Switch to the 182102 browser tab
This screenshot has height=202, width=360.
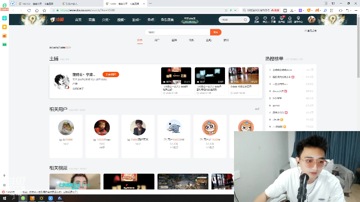coord(38,4)
